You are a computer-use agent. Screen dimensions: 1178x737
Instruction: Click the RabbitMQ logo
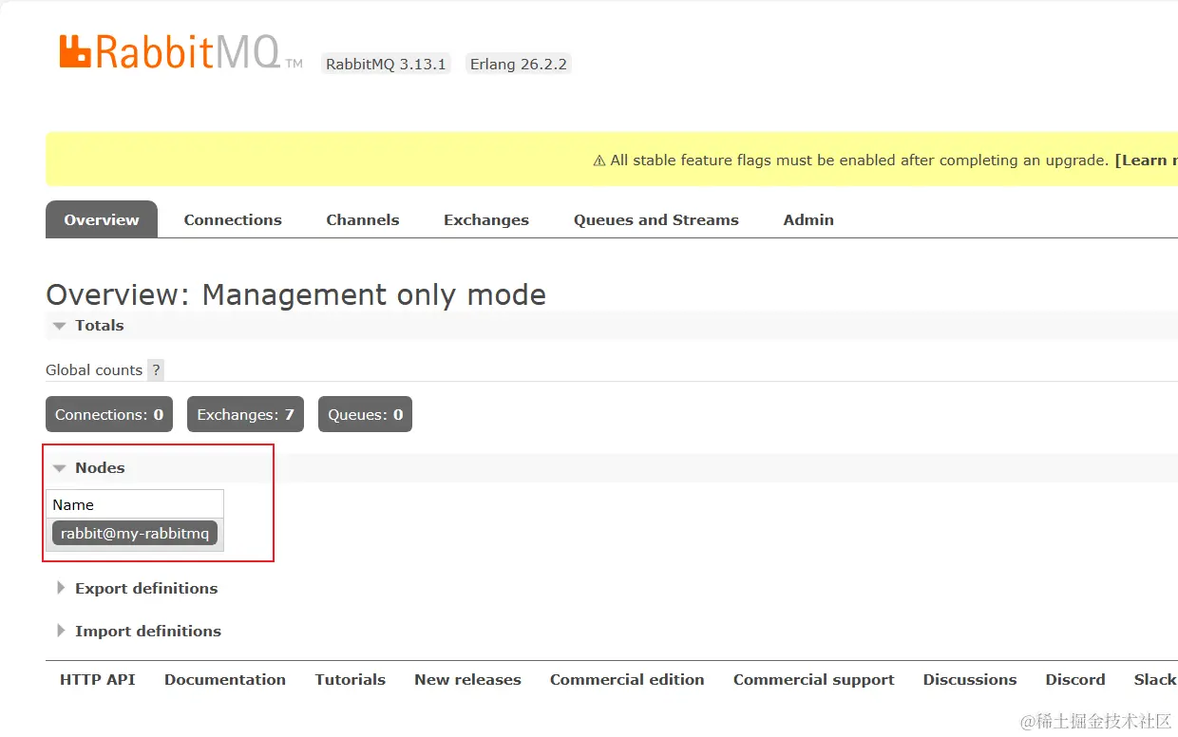[x=180, y=52]
